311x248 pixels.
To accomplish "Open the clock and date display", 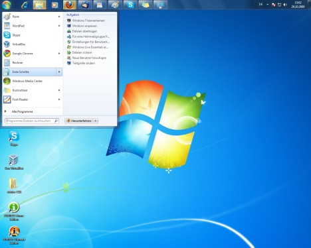I will pos(298,5).
